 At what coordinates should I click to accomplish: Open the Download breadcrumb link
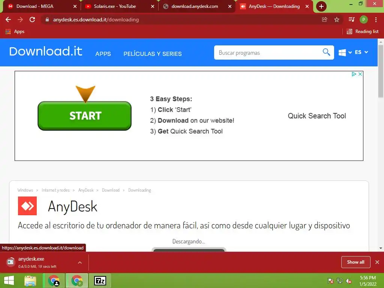coord(111,190)
